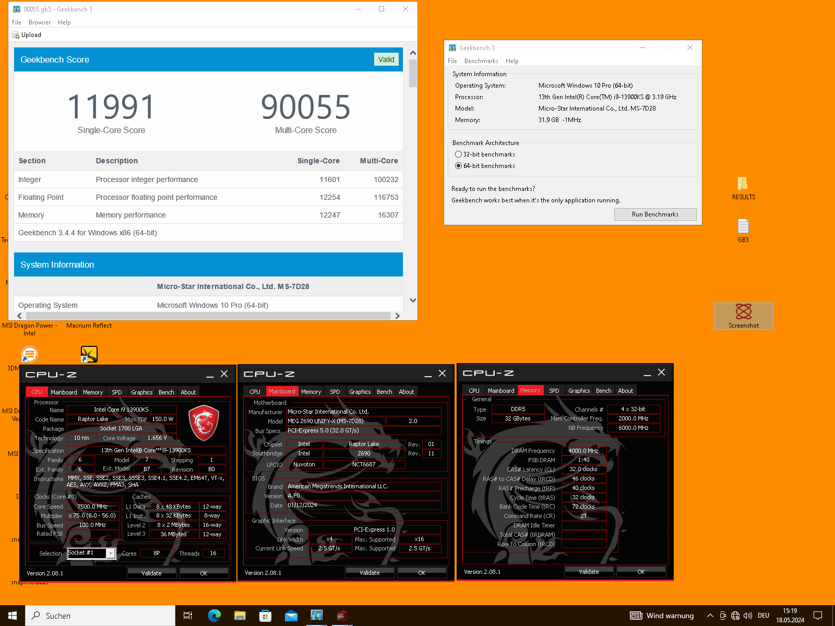Screen dimensions: 835x626
Task: Click the MSI dragon logo in CPU-Z
Action: click(204, 423)
